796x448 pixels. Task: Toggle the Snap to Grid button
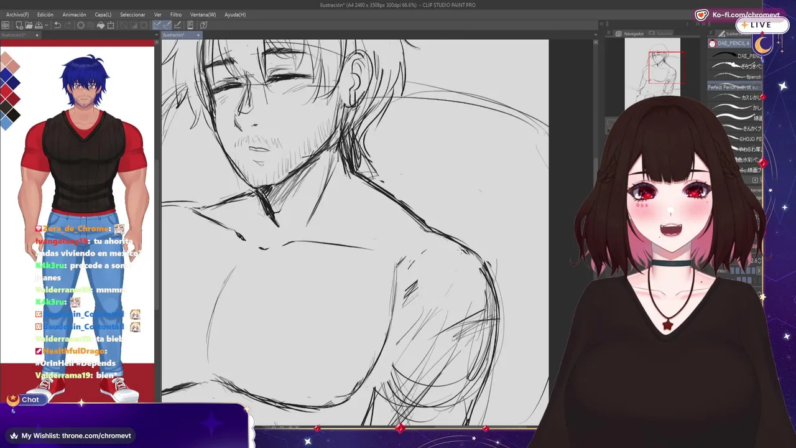click(177, 25)
